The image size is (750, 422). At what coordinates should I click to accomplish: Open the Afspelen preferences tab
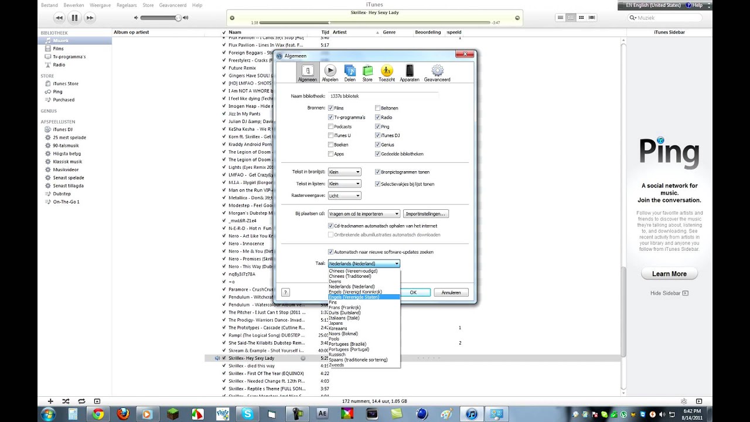click(330, 73)
